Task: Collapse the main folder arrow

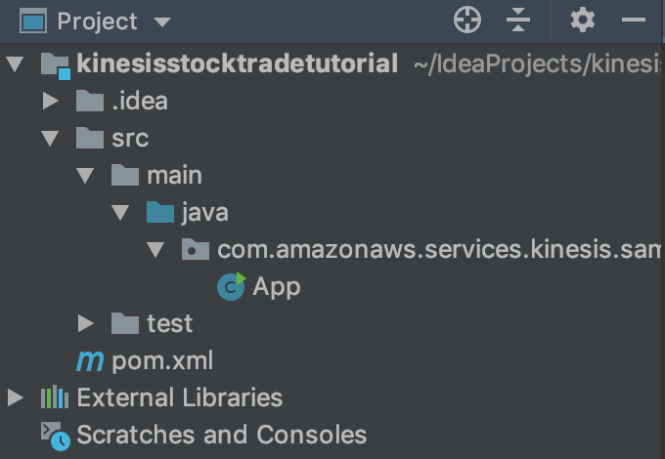Action: click(86, 175)
